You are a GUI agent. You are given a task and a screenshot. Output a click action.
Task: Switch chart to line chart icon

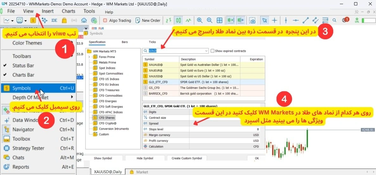point(188,20)
